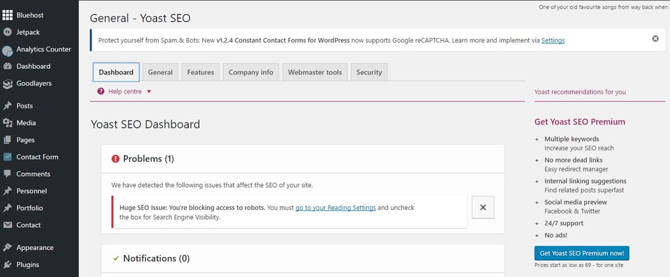The image size is (670, 277).
Task: Open the Pages menu label
Action: [25, 140]
